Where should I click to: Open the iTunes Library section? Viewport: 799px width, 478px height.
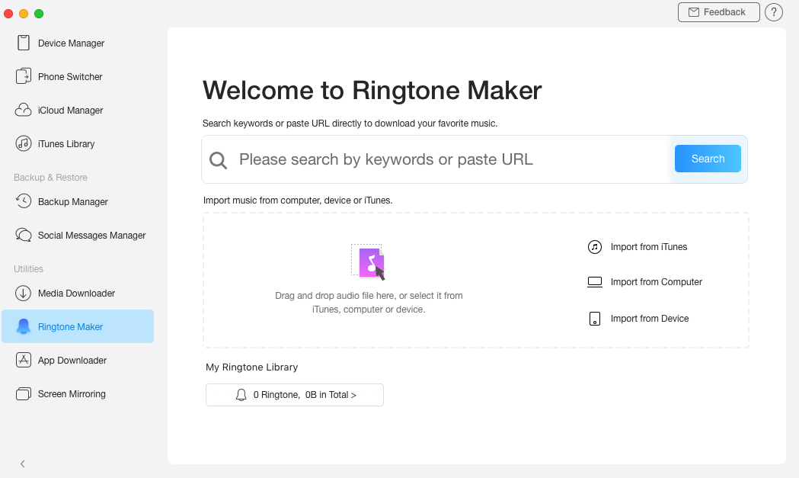point(66,144)
